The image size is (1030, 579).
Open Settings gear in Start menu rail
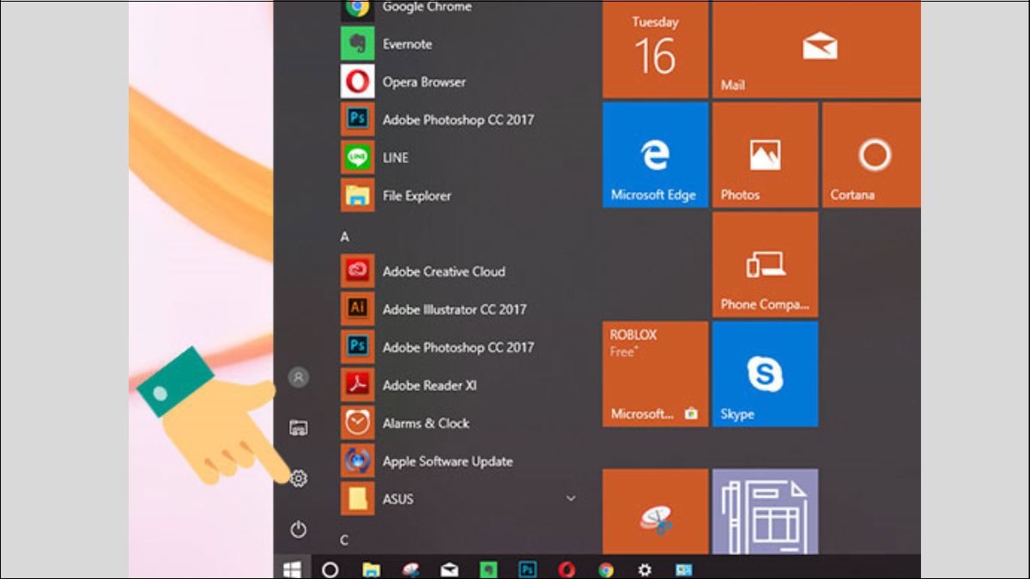pos(299,478)
